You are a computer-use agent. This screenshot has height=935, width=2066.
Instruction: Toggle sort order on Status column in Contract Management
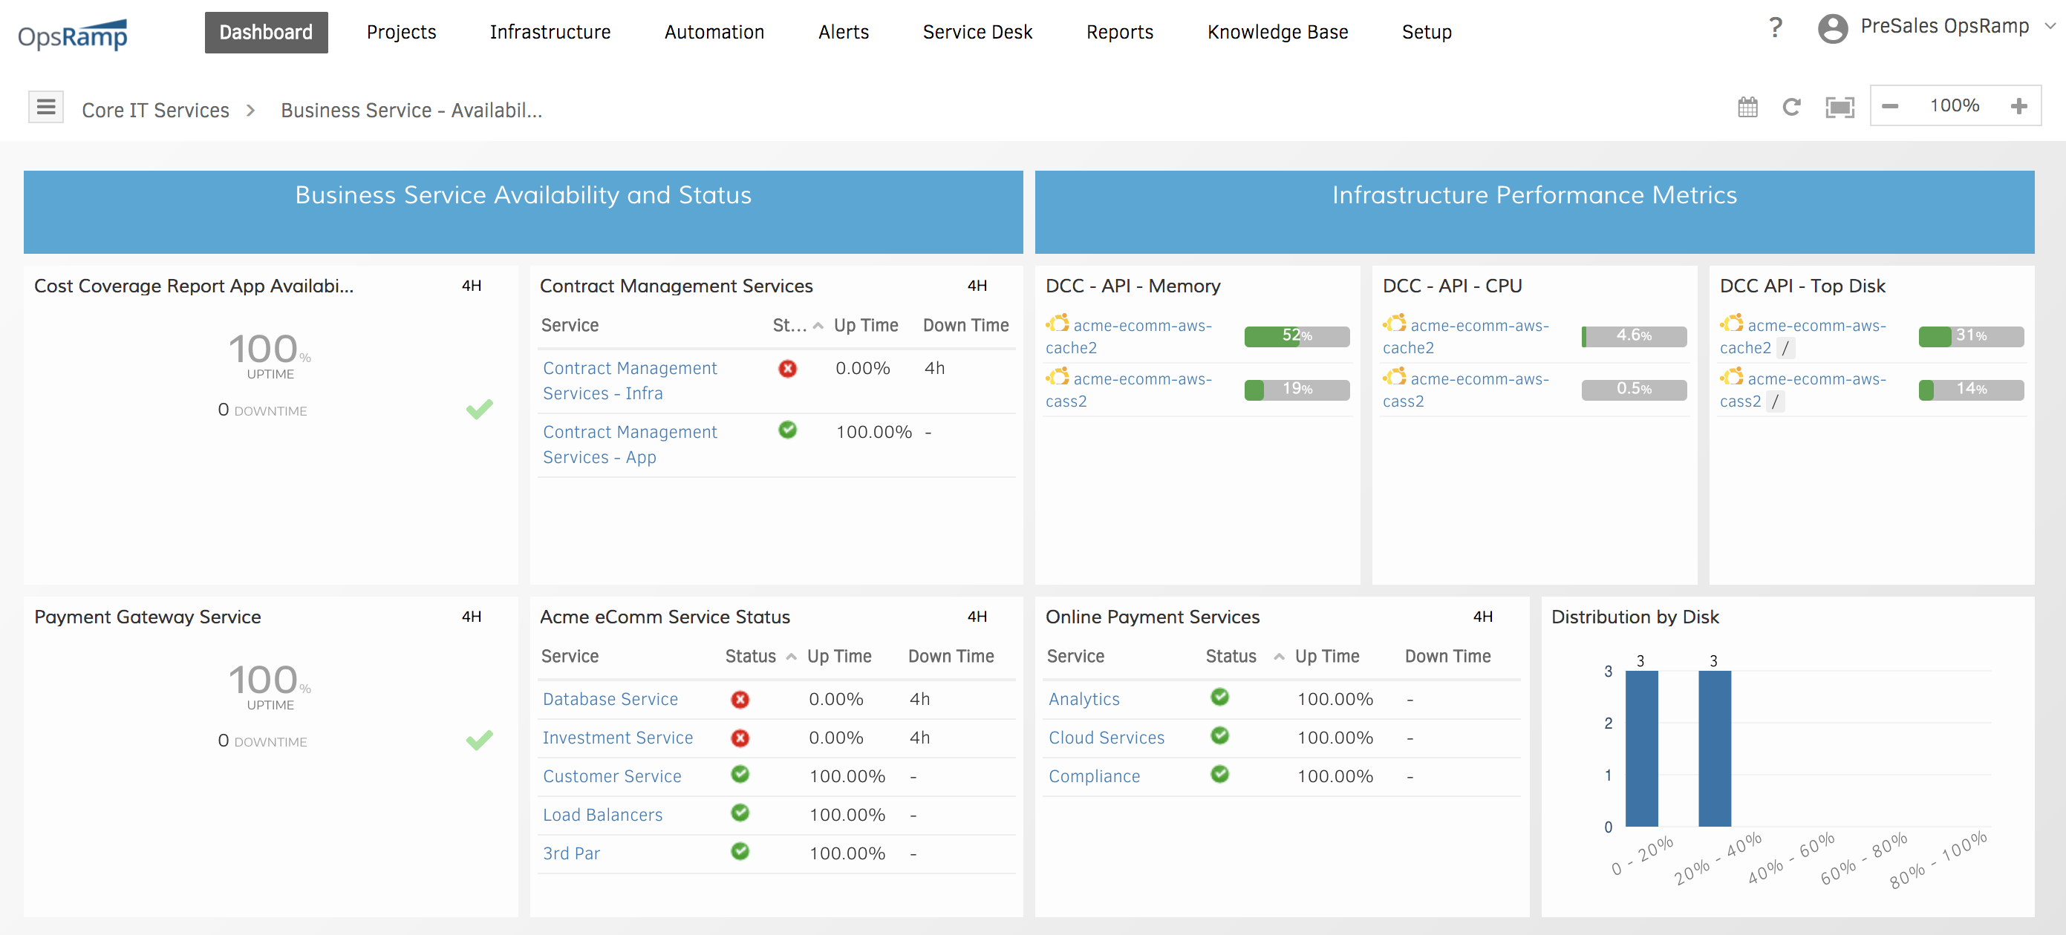point(818,325)
